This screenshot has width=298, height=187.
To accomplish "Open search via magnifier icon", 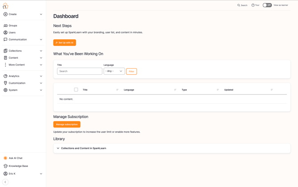I will [239, 5].
